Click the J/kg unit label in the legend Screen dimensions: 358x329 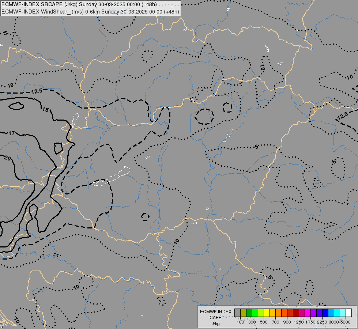215,324
